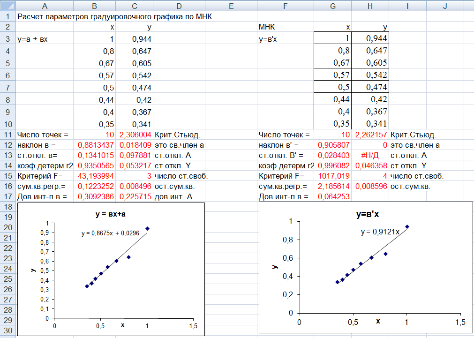Click the row 1 header
474x338 pixels.
(8, 16)
